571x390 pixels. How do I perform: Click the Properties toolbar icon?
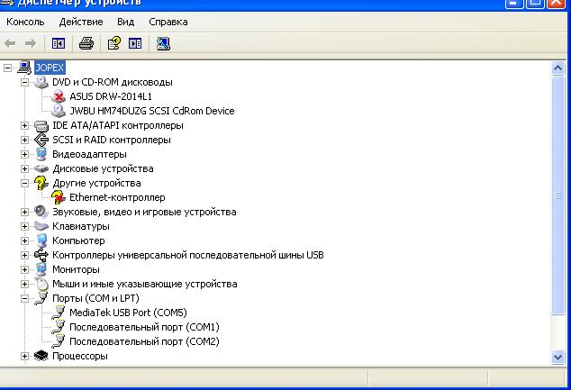pos(113,43)
